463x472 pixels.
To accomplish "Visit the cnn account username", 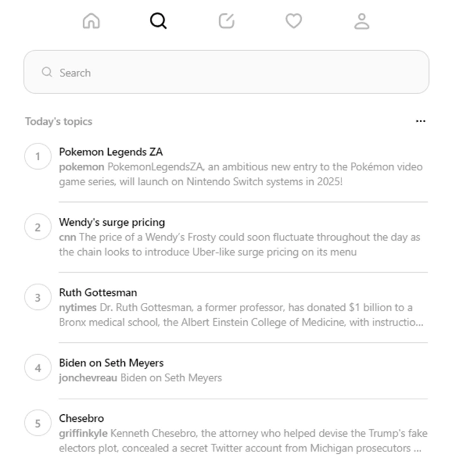I will (x=68, y=237).
